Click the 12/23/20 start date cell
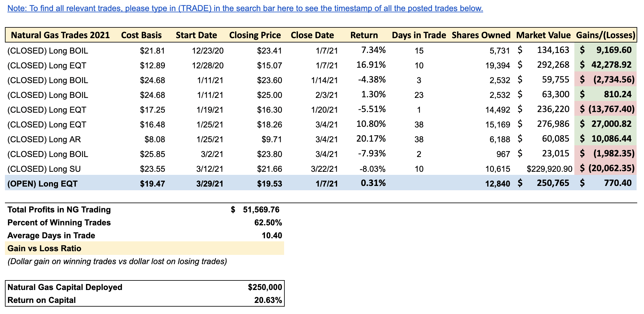 [207, 51]
